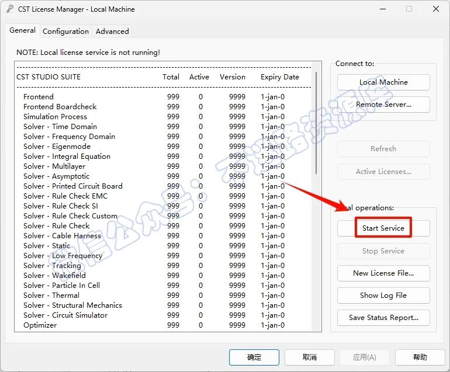Screen dimensions: 450x372
Task: Click the Version column header
Action: [x=233, y=77]
